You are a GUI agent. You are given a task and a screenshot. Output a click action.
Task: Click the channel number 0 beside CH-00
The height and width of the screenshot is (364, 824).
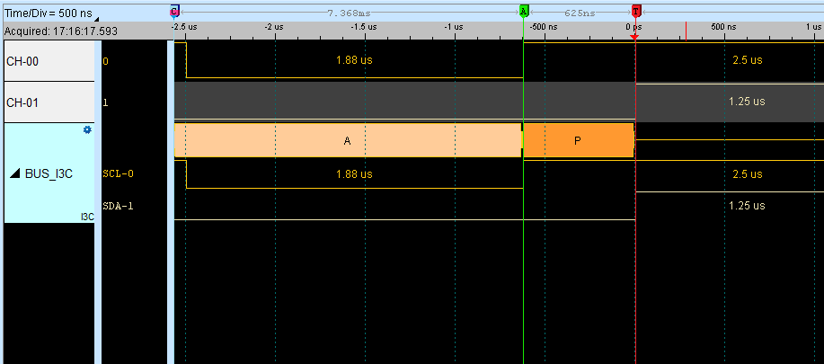tap(106, 61)
